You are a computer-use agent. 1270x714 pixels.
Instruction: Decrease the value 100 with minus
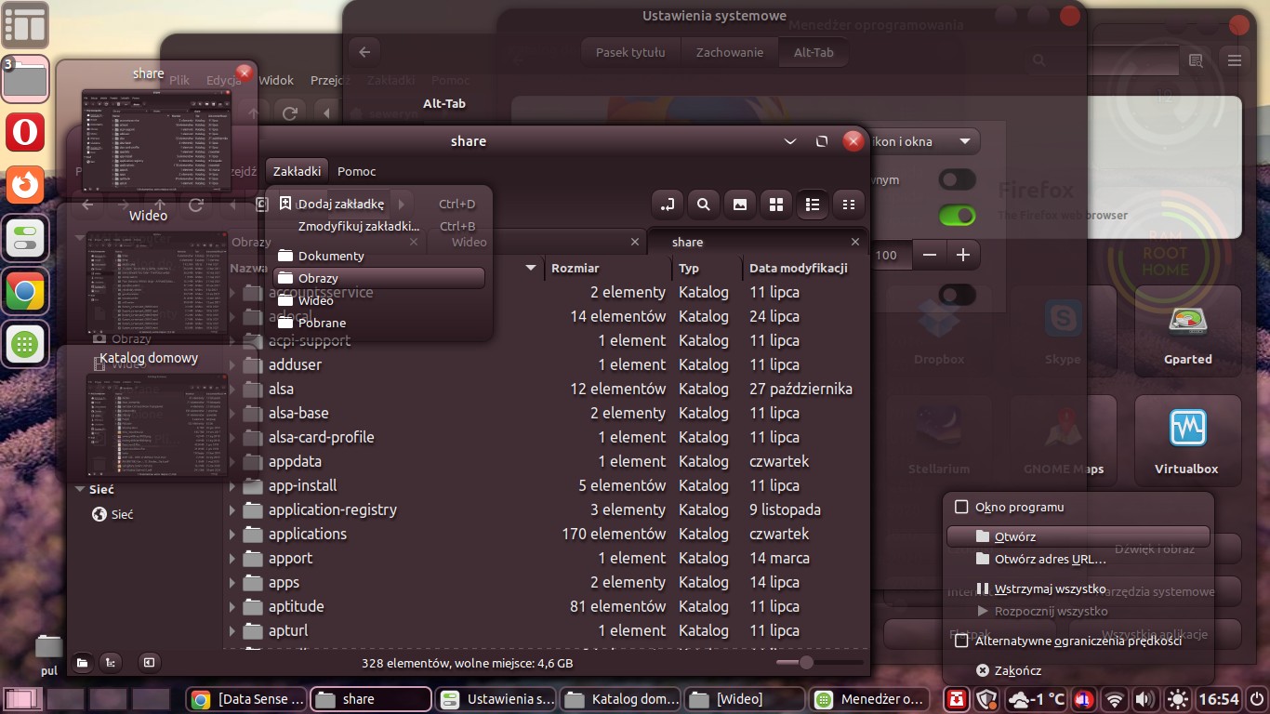(x=930, y=254)
